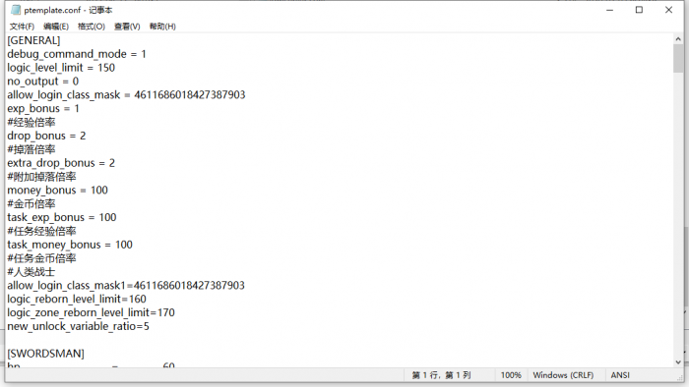The image size is (689, 387).
Task: Click the scrollbar up arrow
Action: [678, 39]
